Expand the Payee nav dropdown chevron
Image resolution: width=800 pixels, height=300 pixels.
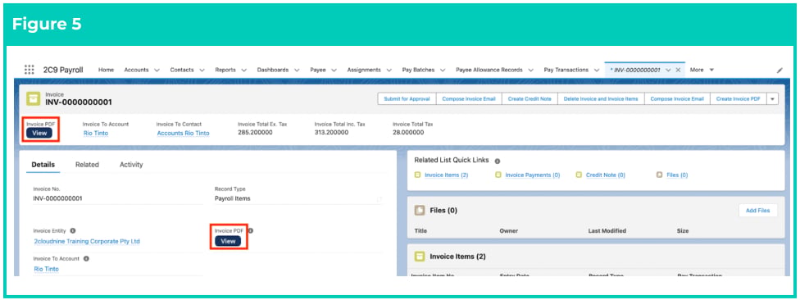click(x=334, y=70)
